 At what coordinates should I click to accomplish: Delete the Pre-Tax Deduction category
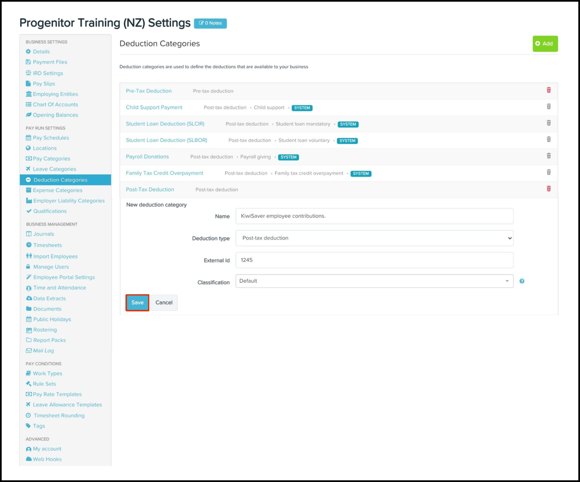tap(548, 90)
